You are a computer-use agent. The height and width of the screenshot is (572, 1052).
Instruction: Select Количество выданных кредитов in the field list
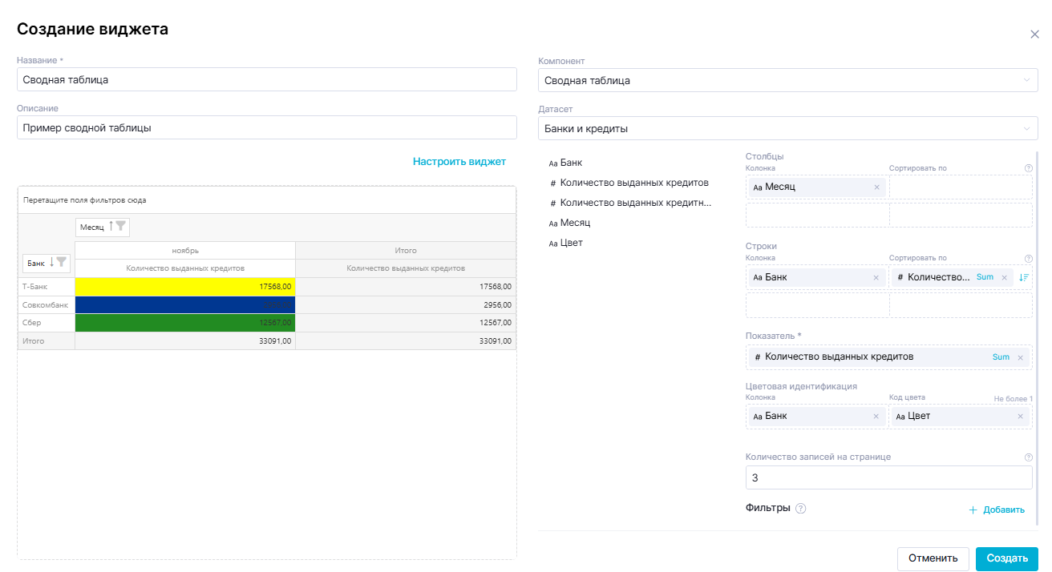tap(633, 183)
